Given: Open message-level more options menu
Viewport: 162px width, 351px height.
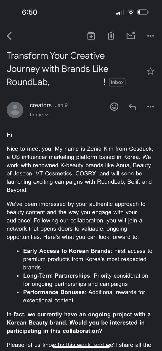Looking at the screenshot, I should coord(150,107).
